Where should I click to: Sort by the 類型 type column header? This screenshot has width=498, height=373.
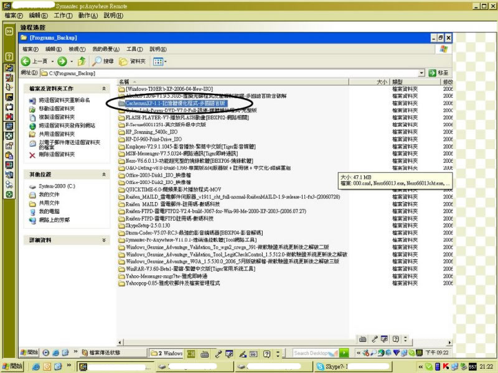coord(415,82)
